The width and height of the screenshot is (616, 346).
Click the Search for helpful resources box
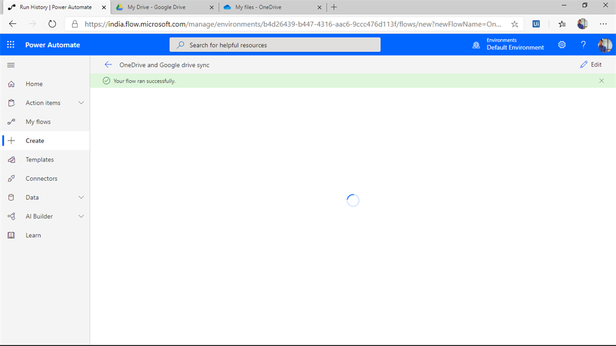point(275,45)
